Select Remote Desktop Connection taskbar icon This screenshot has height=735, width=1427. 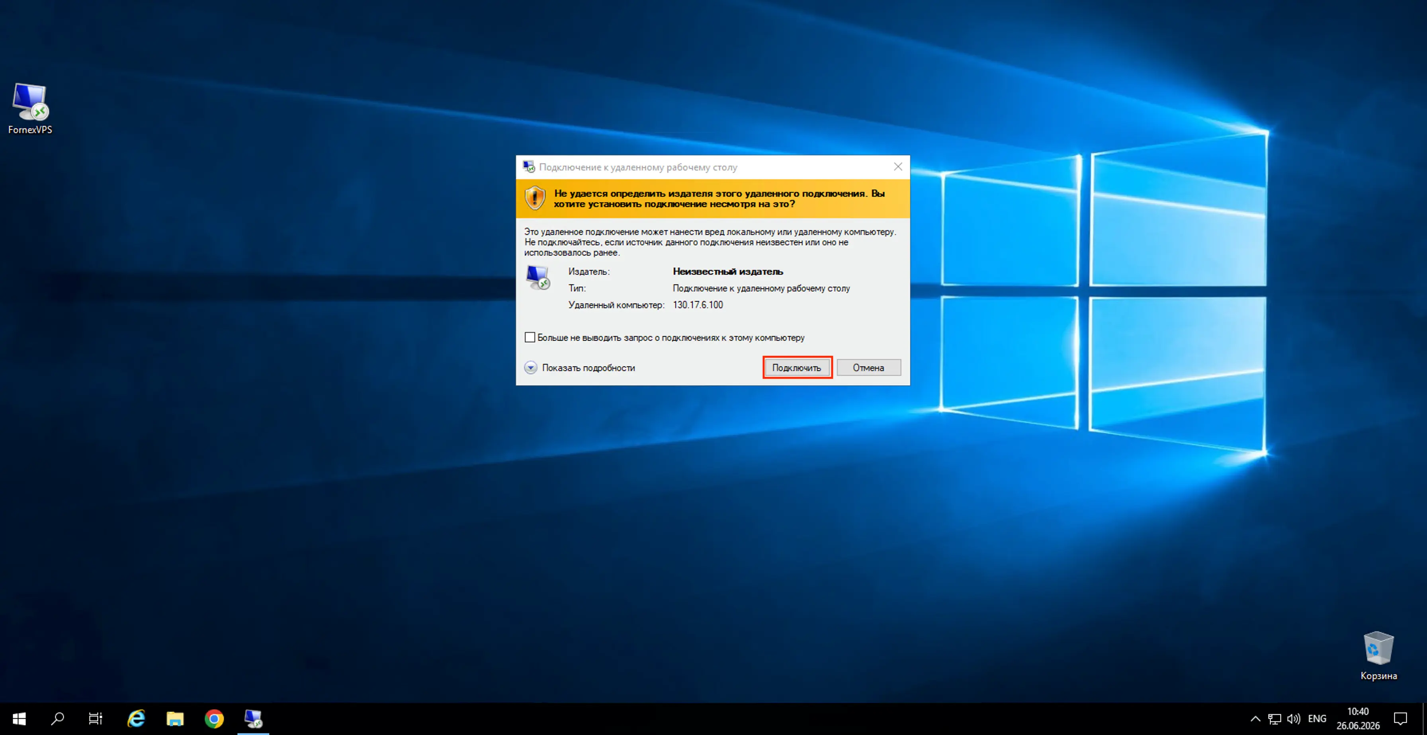(254, 719)
